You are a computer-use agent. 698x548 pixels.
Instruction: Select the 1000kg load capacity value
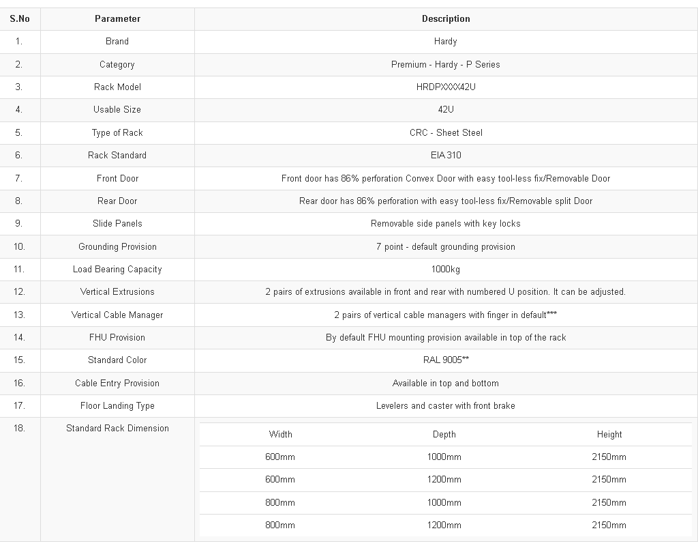tap(446, 270)
